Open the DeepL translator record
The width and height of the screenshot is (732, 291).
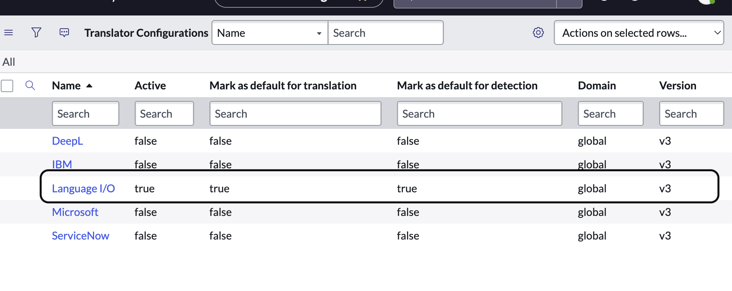67,141
